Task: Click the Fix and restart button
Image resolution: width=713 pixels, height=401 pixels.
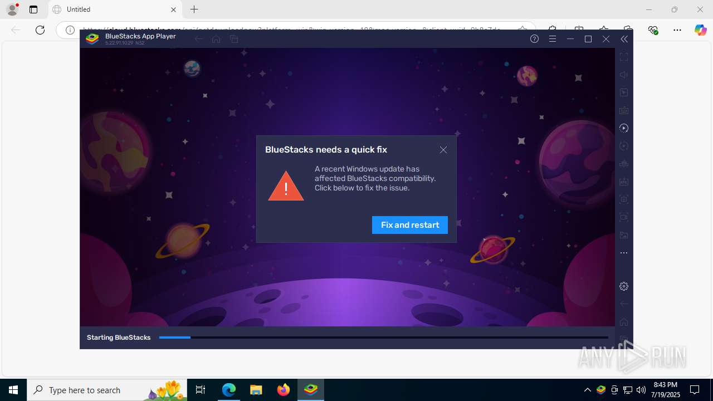Action: [410, 225]
